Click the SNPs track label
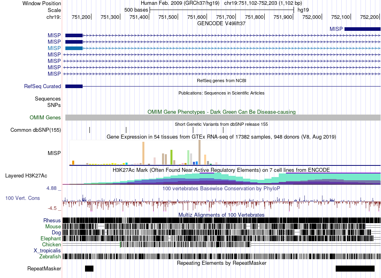The height and width of the screenshot is (278, 381). click(54, 105)
